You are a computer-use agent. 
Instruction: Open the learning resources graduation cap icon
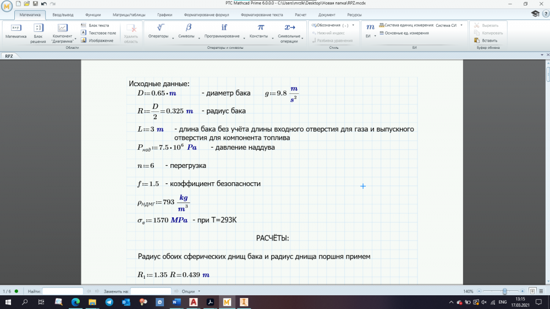[535, 14]
